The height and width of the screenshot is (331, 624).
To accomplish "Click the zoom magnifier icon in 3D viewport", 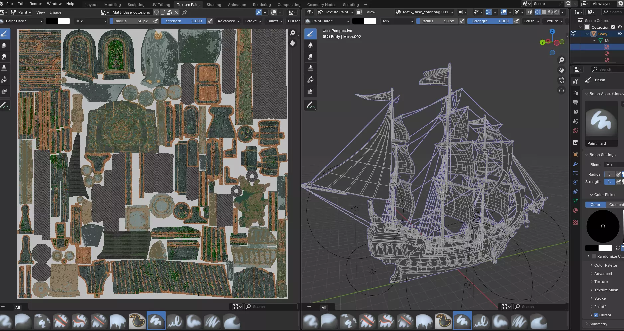I will click(562, 60).
